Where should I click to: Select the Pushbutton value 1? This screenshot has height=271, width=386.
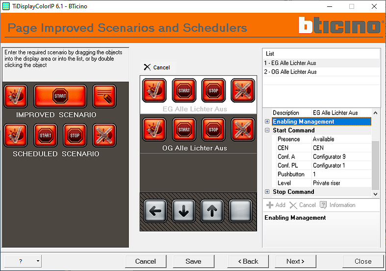point(341,174)
